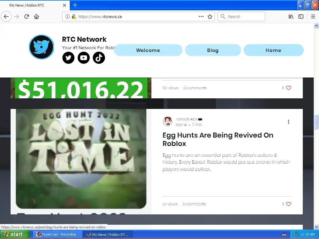Screen dimensions: 319x239
Task: Open more actions menu on Egg Hunts post
Action: click(x=288, y=122)
